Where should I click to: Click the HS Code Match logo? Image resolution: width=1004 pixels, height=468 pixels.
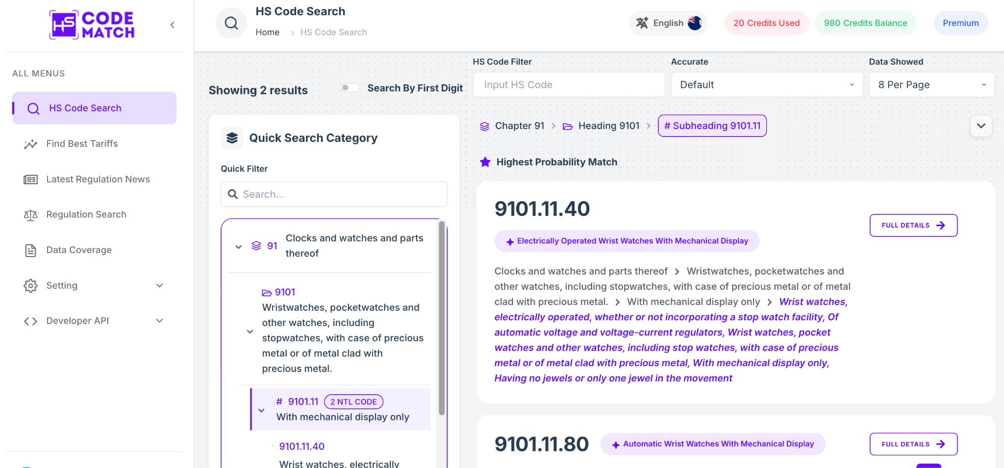click(92, 24)
